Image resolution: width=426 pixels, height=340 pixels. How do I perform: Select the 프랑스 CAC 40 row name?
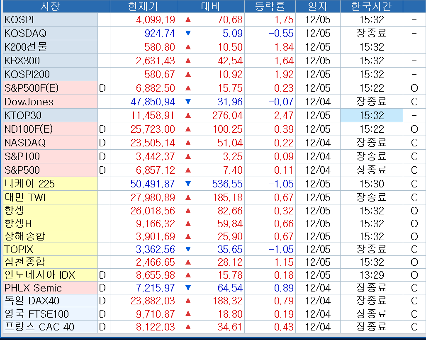click(x=39, y=327)
